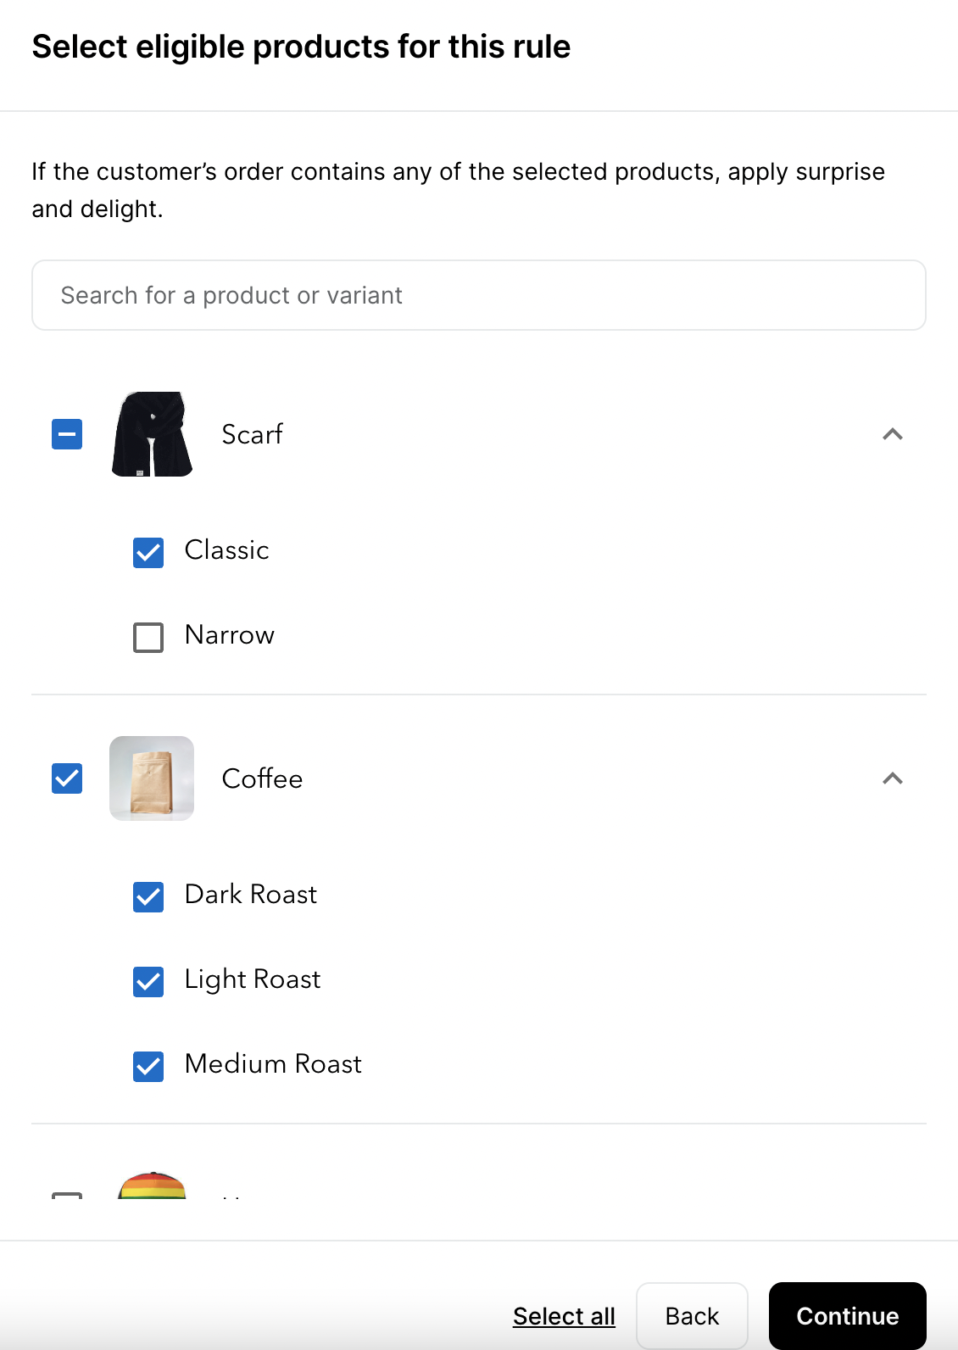Focus the product or variant search field

point(479,295)
